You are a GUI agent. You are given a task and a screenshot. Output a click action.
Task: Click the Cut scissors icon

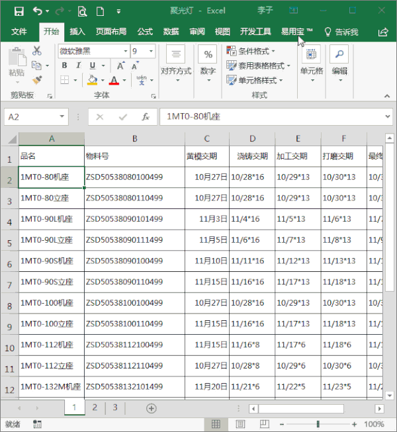[x=36, y=51]
